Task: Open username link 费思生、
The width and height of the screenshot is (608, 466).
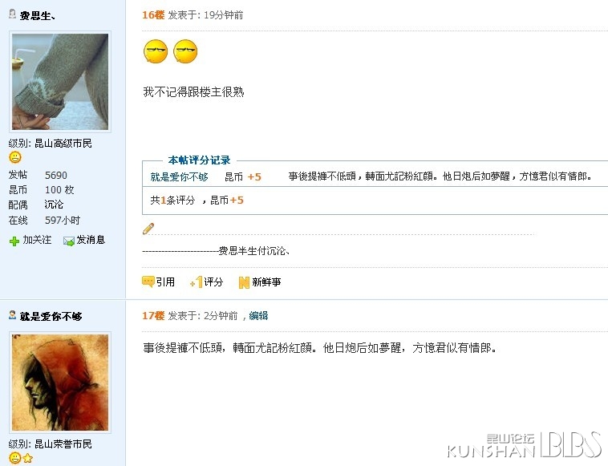Action: tap(38, 15)
